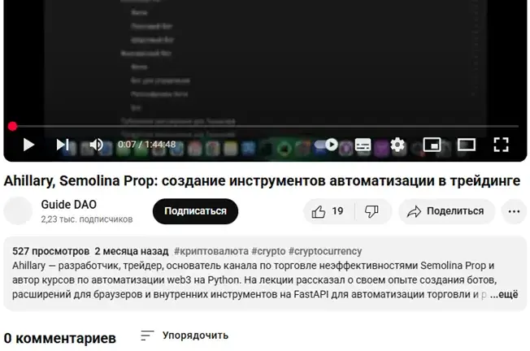Enter fullscreen mode
530x351 pixels.
[x=501, y=145]
